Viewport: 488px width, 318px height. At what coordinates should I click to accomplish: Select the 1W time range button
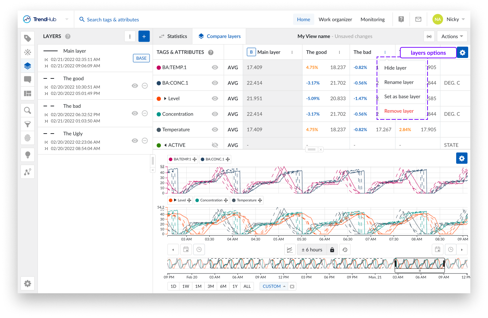(x=186, y=286)
